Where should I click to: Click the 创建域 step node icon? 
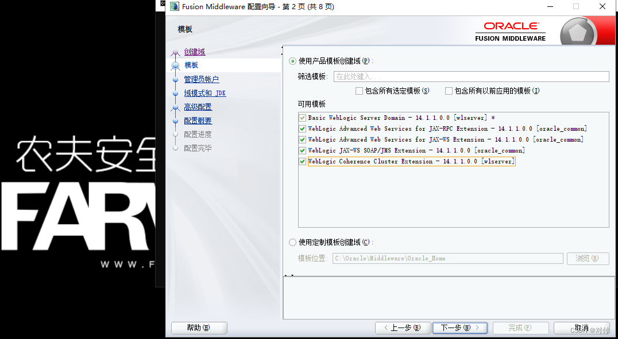(x=175, y=52)
